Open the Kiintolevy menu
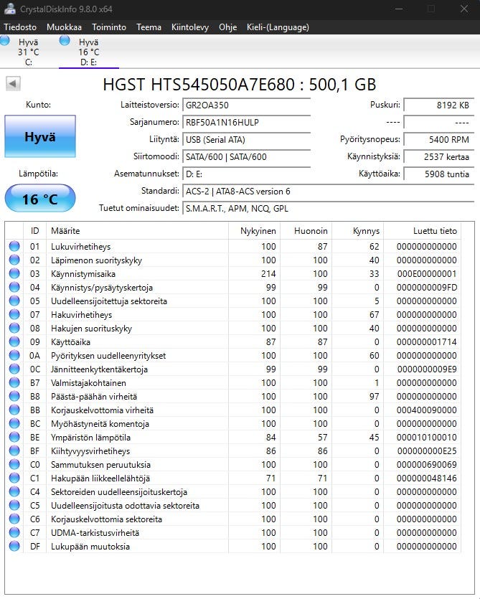This screenshot has width=480, height=599. [190, 27]
